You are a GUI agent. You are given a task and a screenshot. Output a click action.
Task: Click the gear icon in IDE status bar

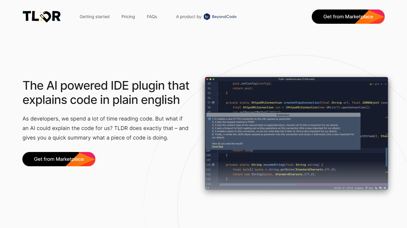pyautogui.click(x=385, y=188)
